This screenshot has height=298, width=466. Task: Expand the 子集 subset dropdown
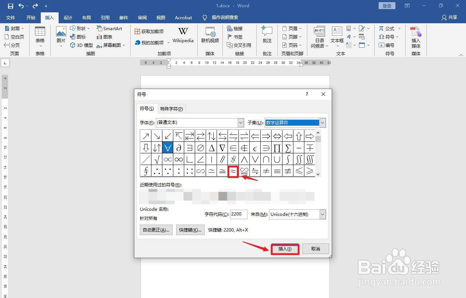click(x=322, y=123)
